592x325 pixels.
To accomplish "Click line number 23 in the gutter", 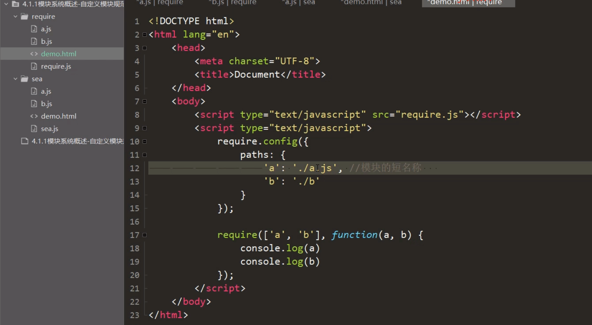I will [134, 315].
